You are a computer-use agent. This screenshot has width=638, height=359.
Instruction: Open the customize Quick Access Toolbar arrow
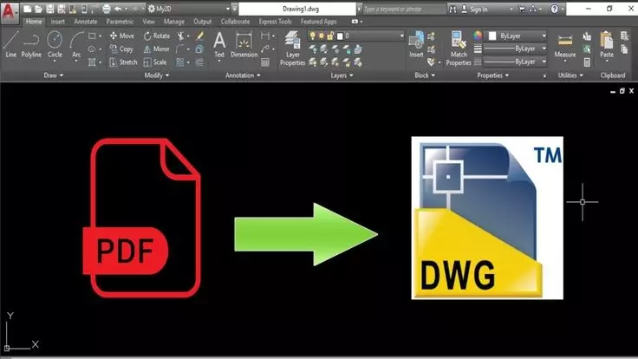click(x=234, y=9)
